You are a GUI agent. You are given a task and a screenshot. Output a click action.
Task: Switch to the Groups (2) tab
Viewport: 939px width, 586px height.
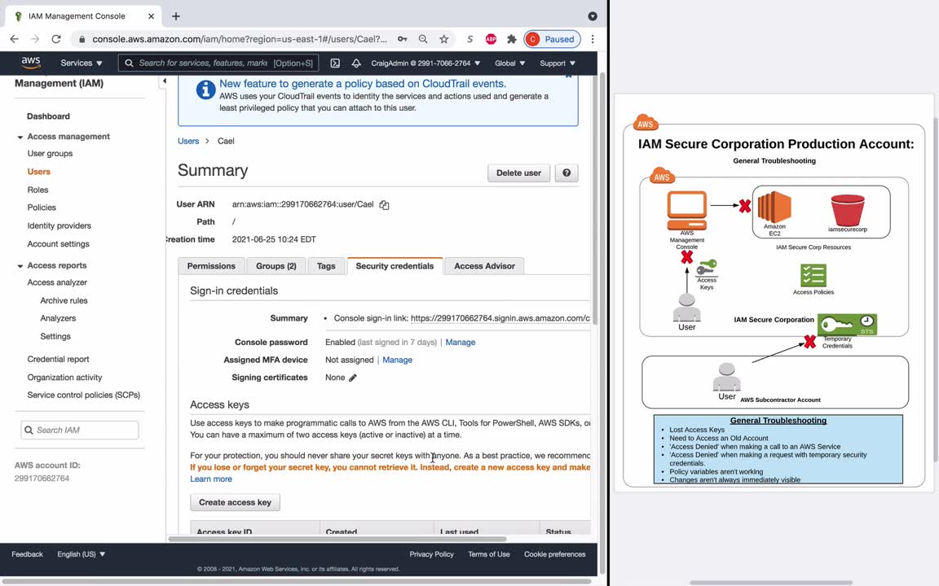276,266
